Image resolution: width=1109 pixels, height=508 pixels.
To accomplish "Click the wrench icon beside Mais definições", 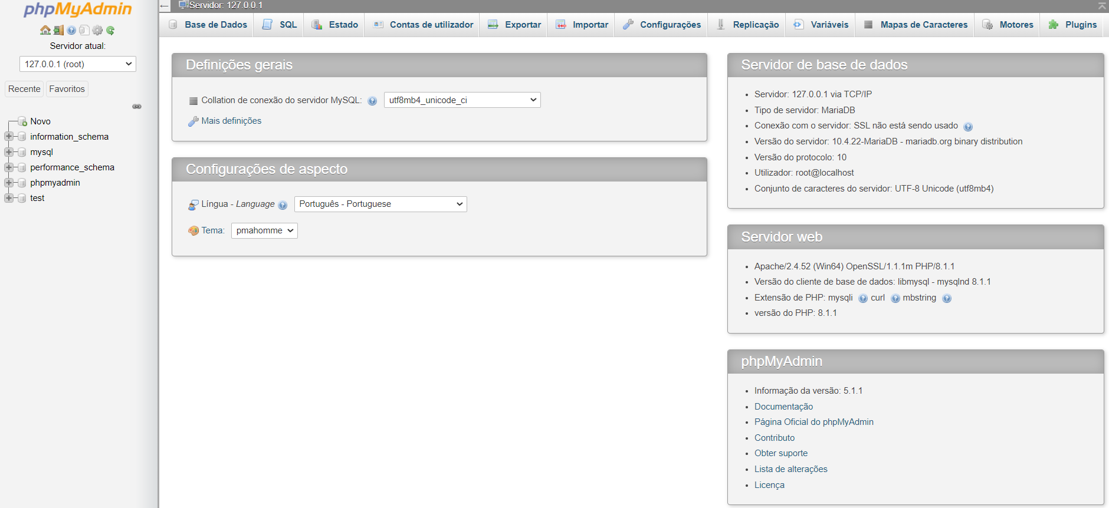I will tap(193, 121).
